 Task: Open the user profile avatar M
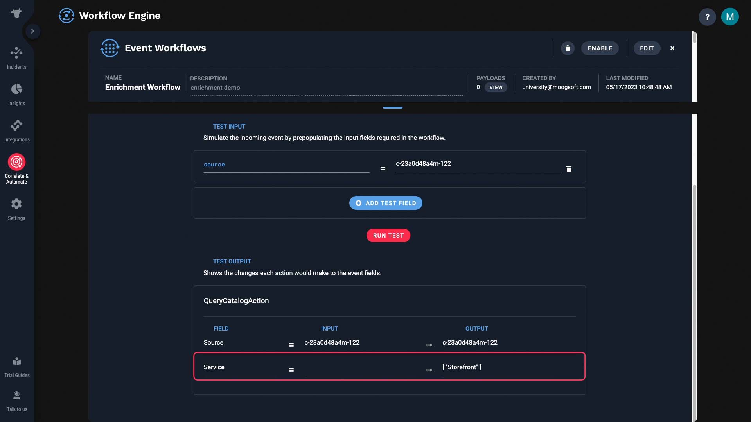(729, 17)
